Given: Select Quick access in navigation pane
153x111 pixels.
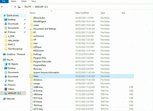Looking at the screenshot, I should point(13,15).
